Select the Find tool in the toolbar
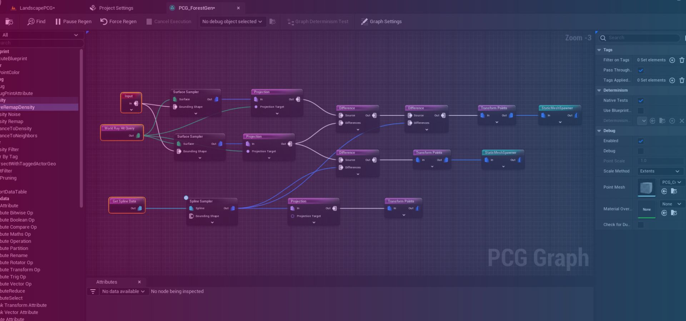 [x=36, y=21]
